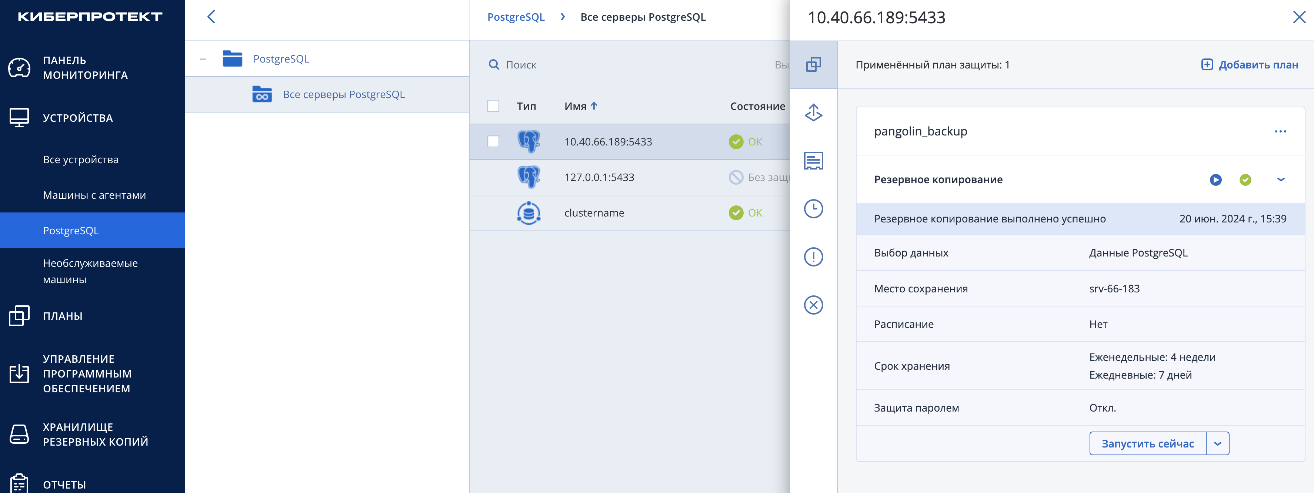1314x493 pixels.
Task: Click the backup storage drive icon
Action: (x=19, y=435)
